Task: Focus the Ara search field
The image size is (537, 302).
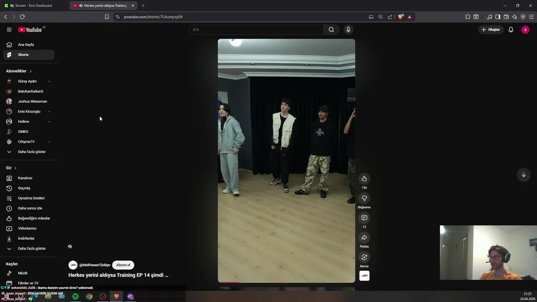Action: 256,29
